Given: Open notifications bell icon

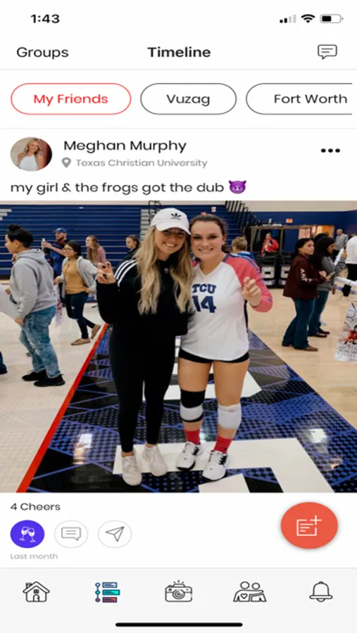Looking at the screenshot, I should pyautogui.click(x=320, y=592).
